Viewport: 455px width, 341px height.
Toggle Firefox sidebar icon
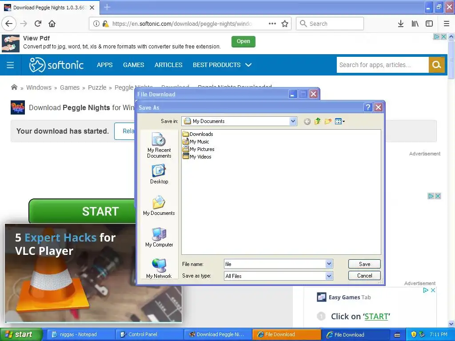(429, 24)
